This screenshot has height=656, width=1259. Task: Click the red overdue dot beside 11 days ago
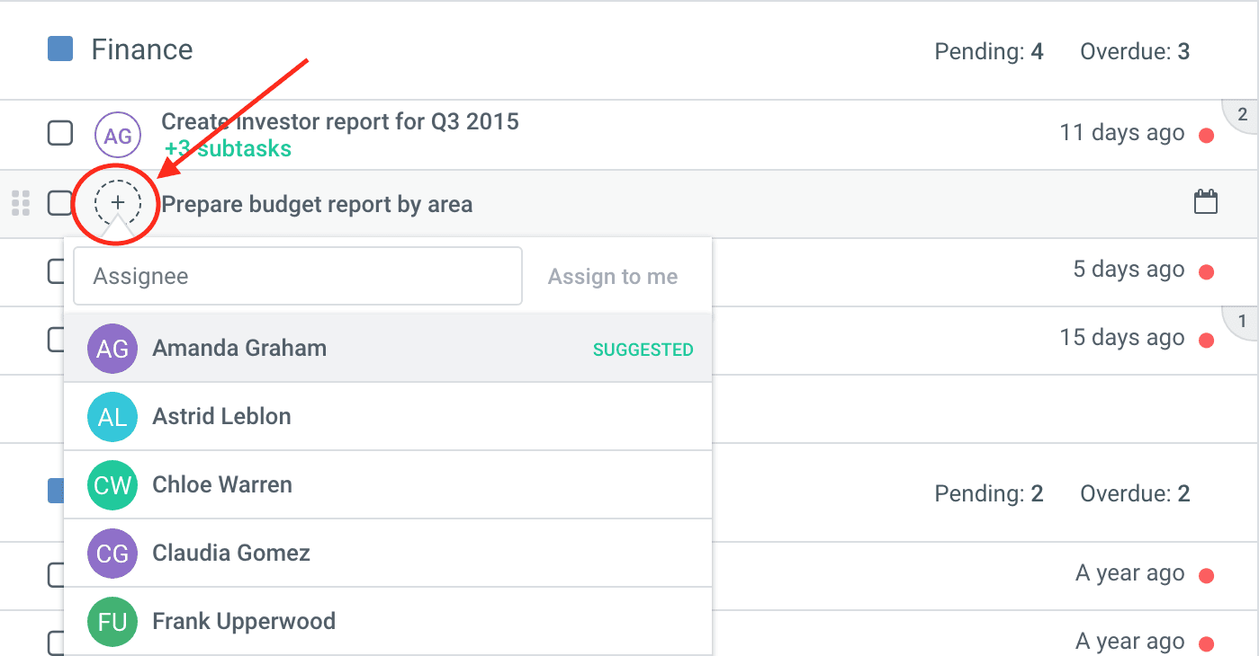1207,136
